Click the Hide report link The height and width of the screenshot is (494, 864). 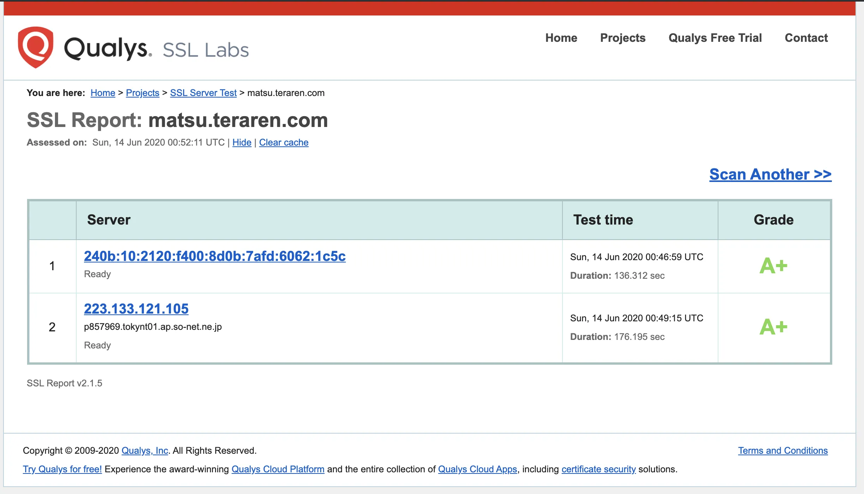[242, 142]
